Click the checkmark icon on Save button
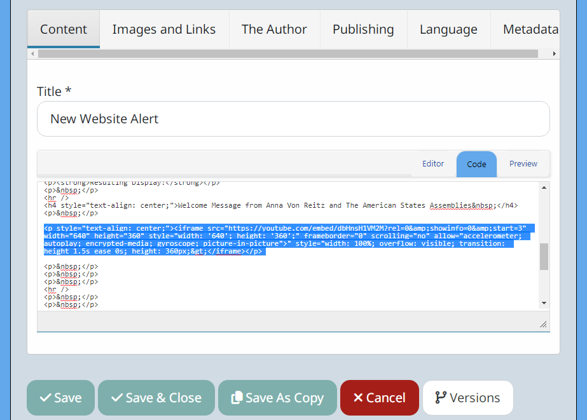 (x=45, y=398)
